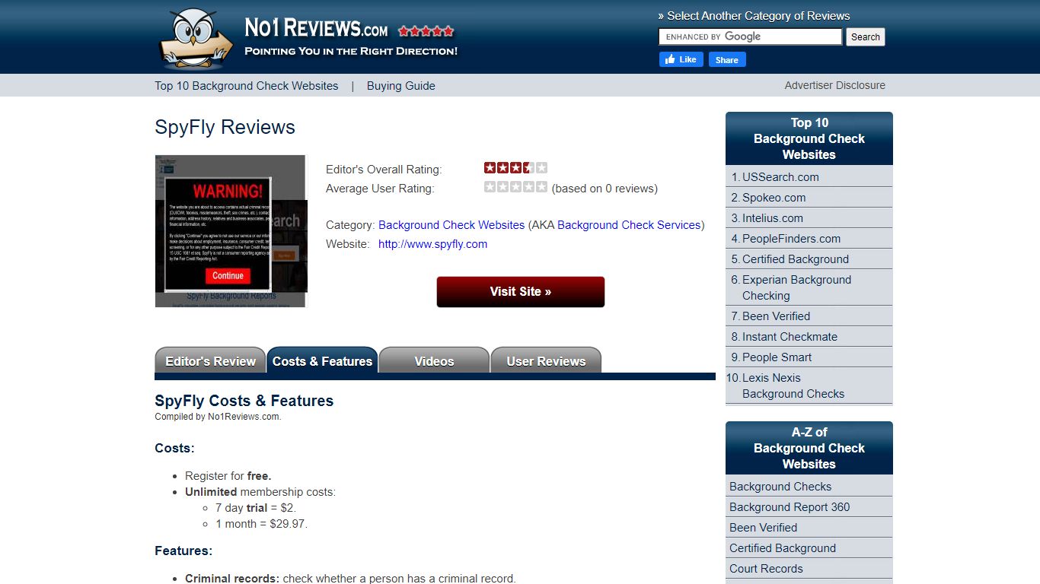Open Experian Background Checking link
Screen dimensions: 1040x584
click(x=796, y=287)
